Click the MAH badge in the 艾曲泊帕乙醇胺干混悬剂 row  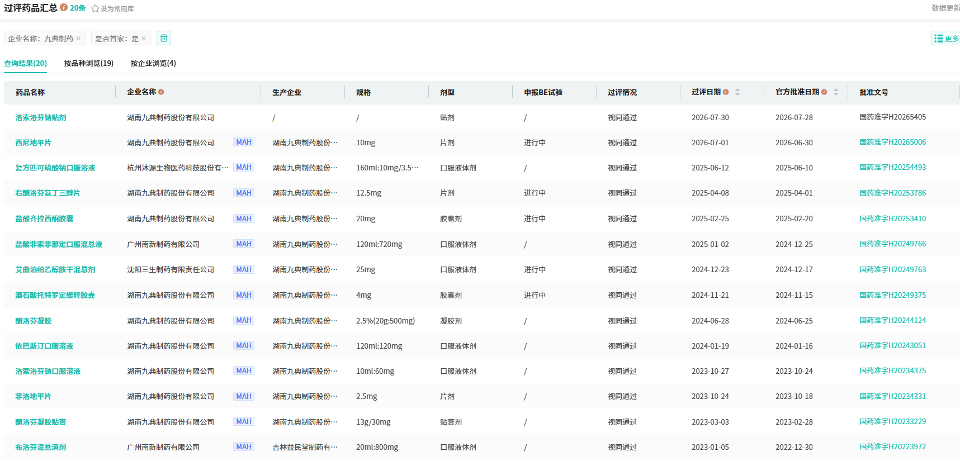[244, 270]
